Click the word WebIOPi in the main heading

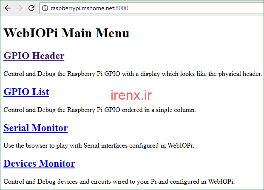coord(31,33)
